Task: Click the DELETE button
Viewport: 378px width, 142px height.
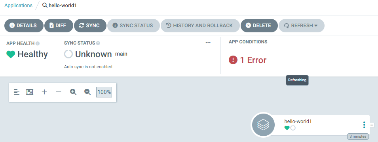Action: click(259, 26)
